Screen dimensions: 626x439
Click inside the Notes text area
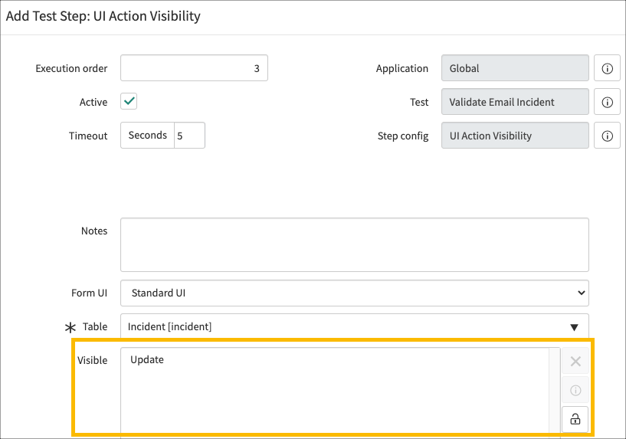[x=354, y=244]
